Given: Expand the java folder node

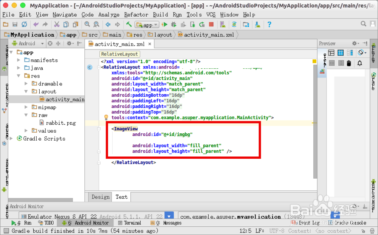Looking at the screenshot, I should pos(19,68).
